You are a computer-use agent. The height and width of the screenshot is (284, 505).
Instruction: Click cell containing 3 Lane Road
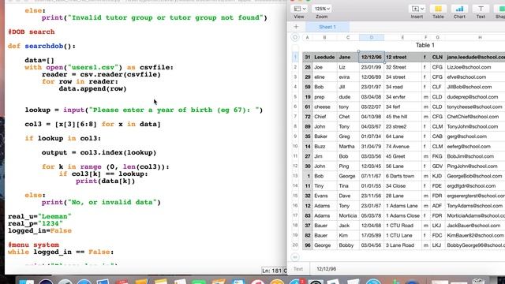tap(402, 245)
